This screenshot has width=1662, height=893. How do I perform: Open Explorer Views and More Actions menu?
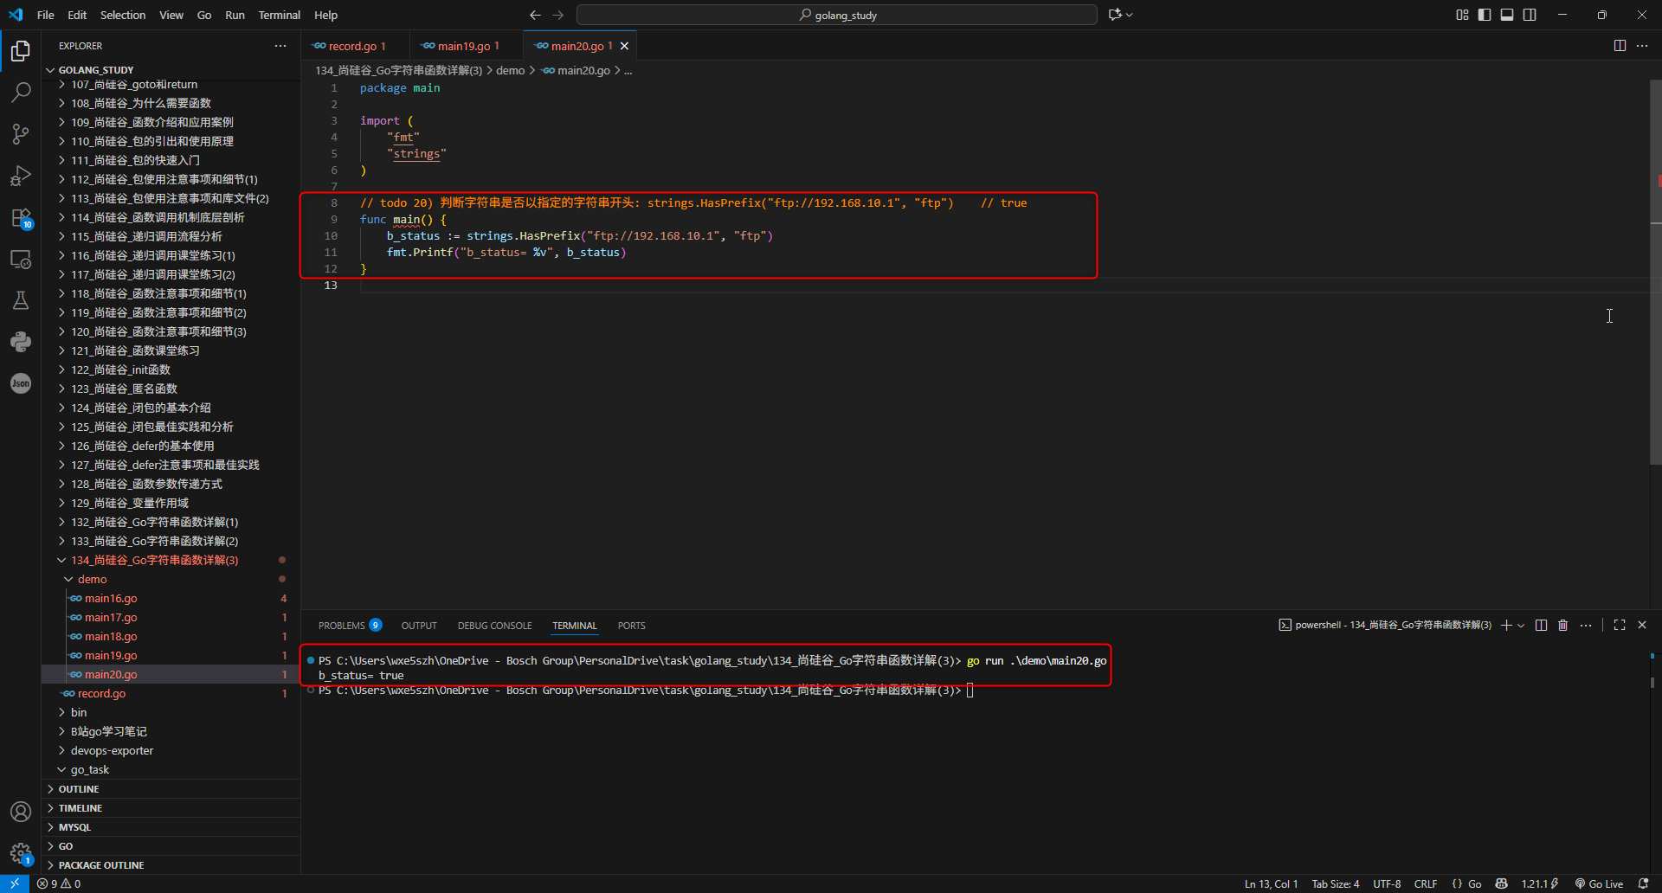pyautogui.click(x=280, y=46)
